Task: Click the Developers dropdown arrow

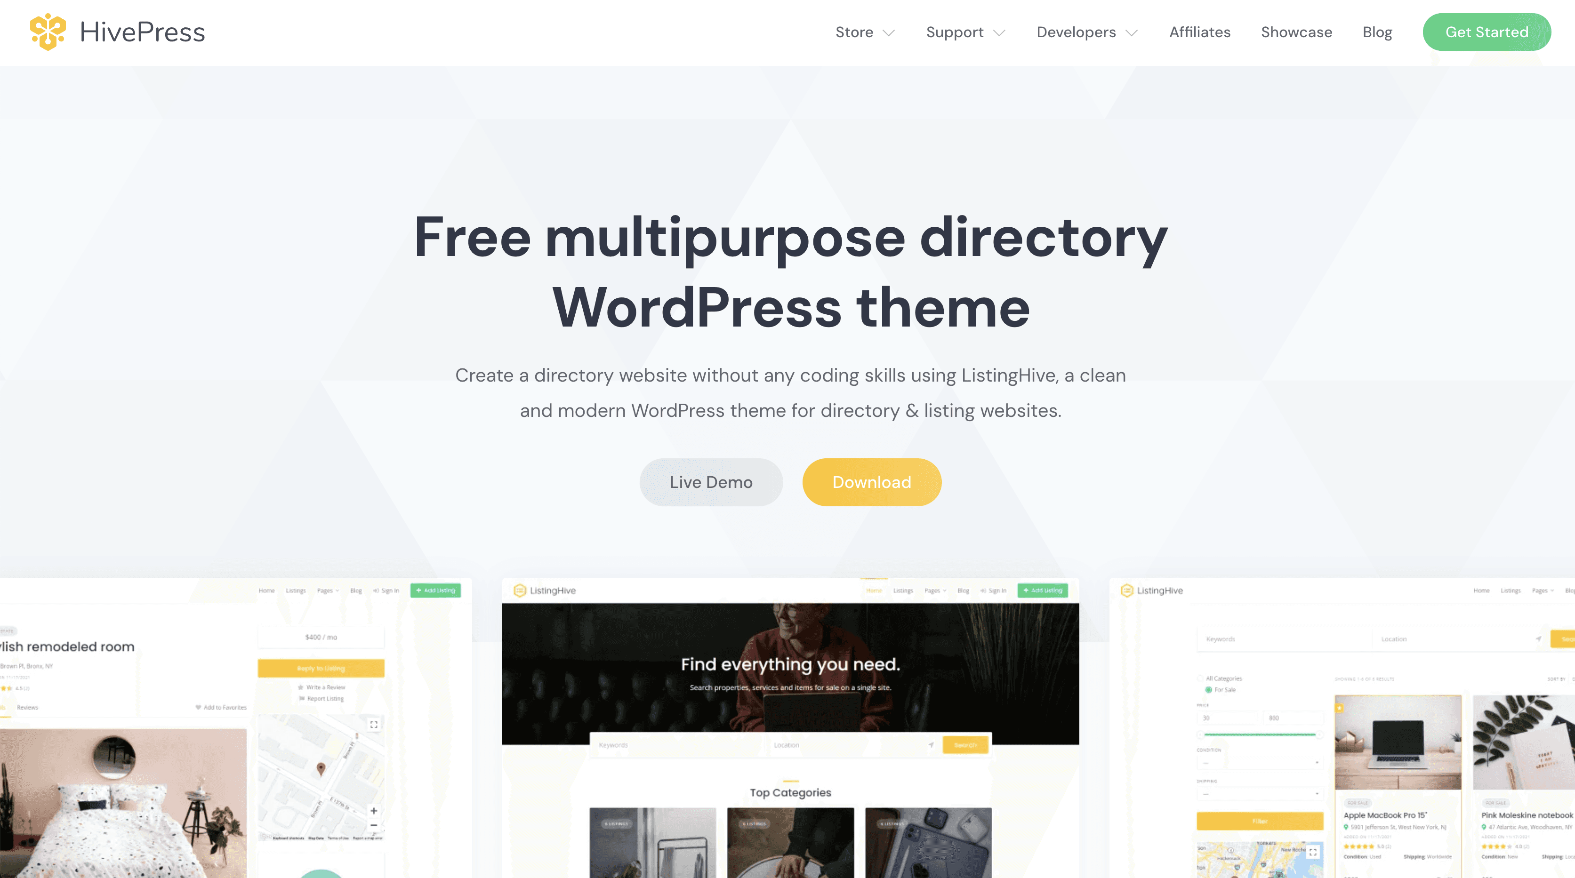Action: click(x=1133, y=32)
